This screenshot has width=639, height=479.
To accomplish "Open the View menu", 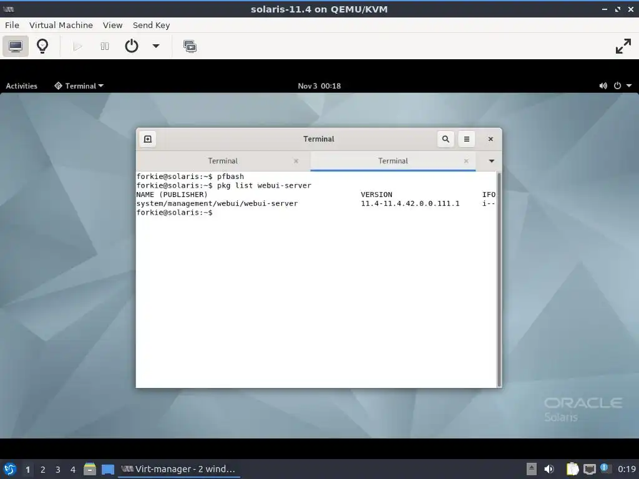I will click(x=112, y=25).
